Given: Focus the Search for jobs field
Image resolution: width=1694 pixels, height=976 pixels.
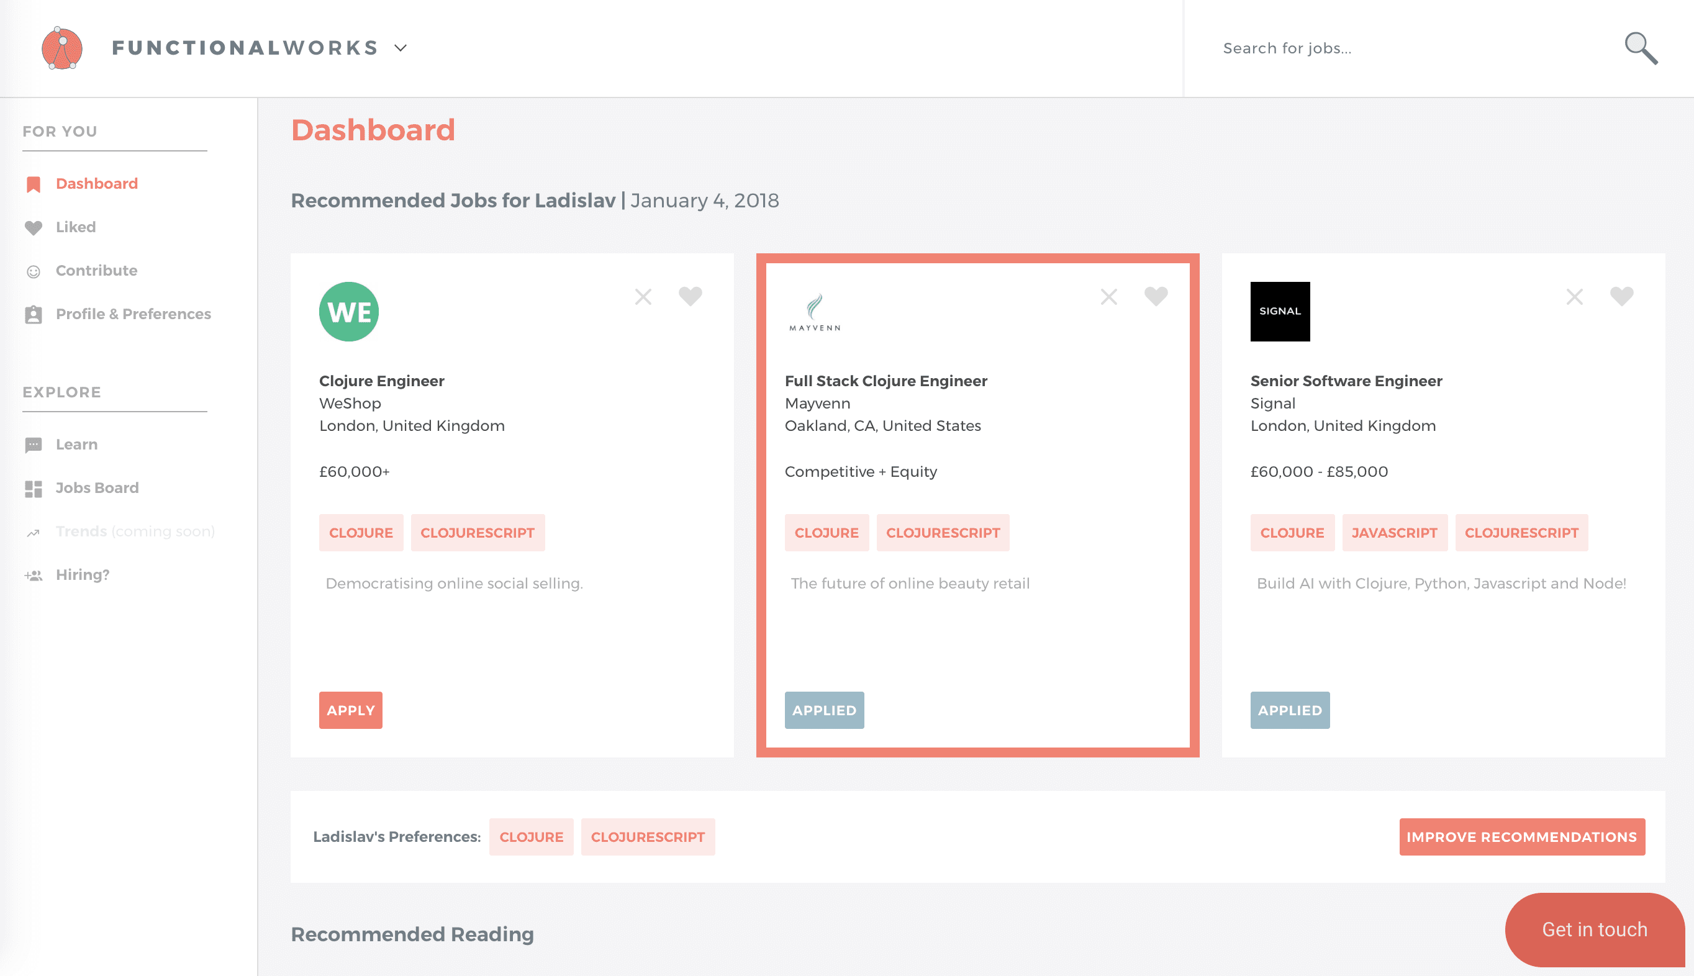Looking at the screenshot, I should [x=1408, y=48].
